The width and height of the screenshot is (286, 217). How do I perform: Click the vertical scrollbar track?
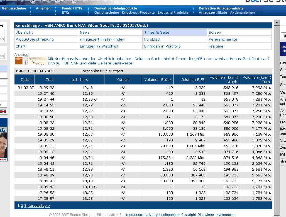pos(277,117)
